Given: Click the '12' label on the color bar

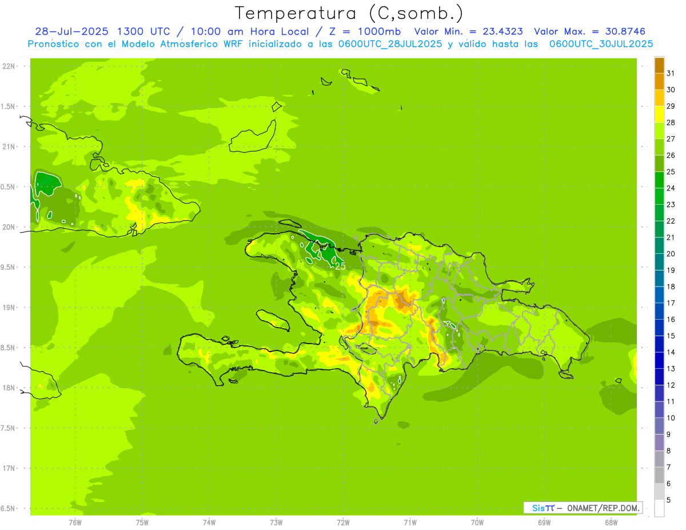Looking at the screenshot, I should [671, 385].
